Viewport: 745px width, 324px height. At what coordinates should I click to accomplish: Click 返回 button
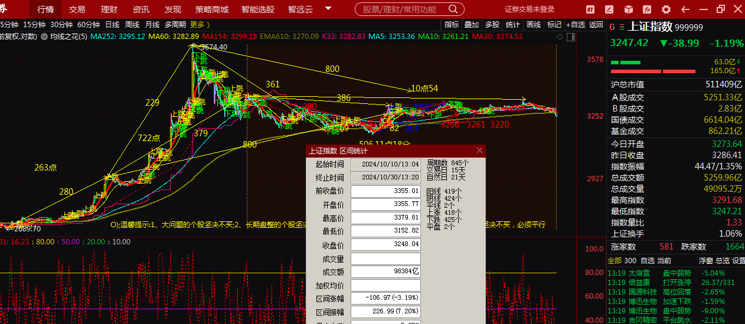[x=596, y=24]
